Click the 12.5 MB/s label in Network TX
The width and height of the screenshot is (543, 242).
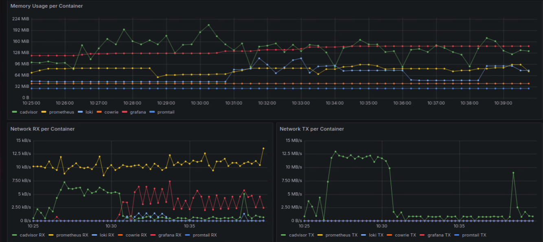[x=292, y=154]
